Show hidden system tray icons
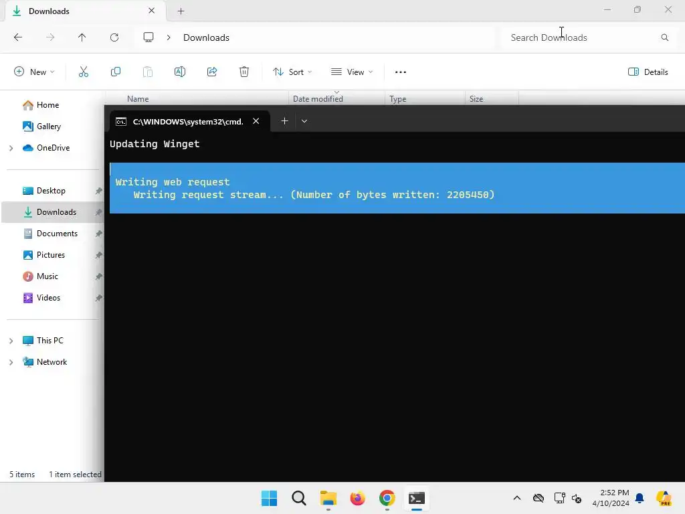 517,498
